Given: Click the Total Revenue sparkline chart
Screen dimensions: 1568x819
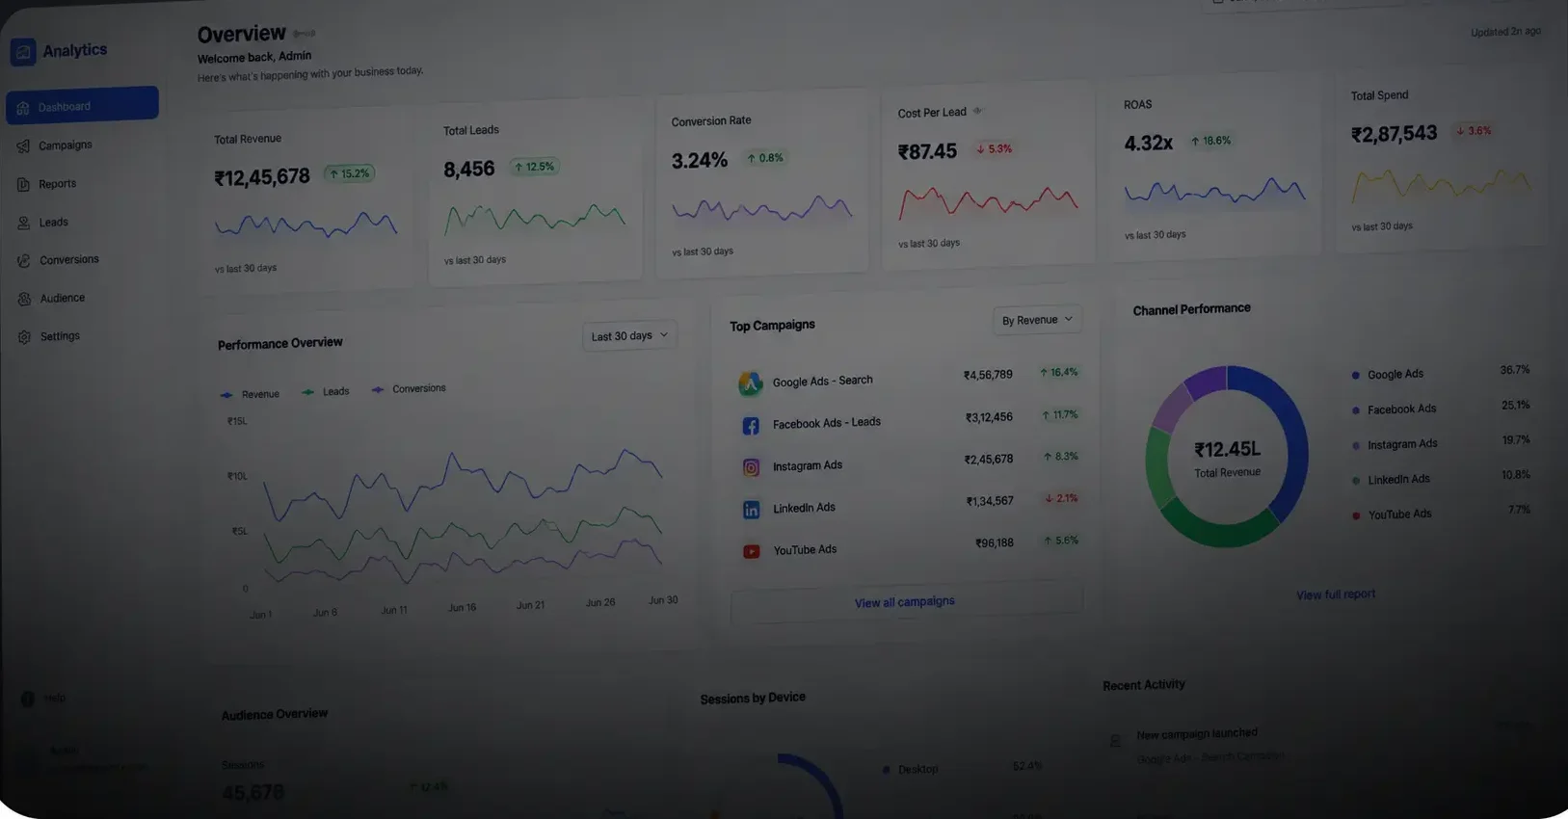Looking at the screenshot, I should (306, 225).
